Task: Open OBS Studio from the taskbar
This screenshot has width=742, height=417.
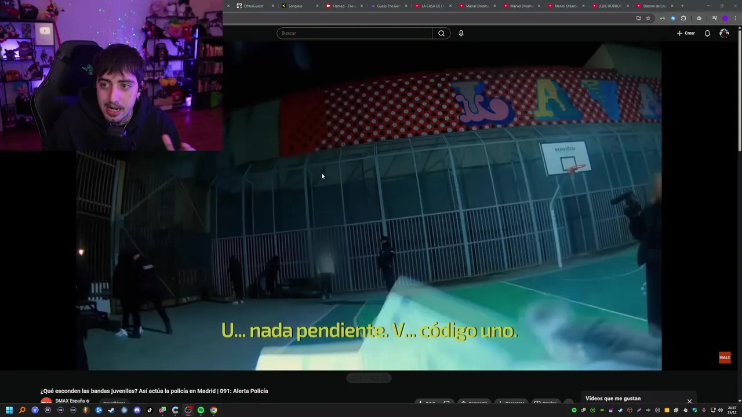Action: 188,410
